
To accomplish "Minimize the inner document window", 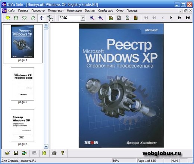I will pyautogui.click(x=181, y=11).
